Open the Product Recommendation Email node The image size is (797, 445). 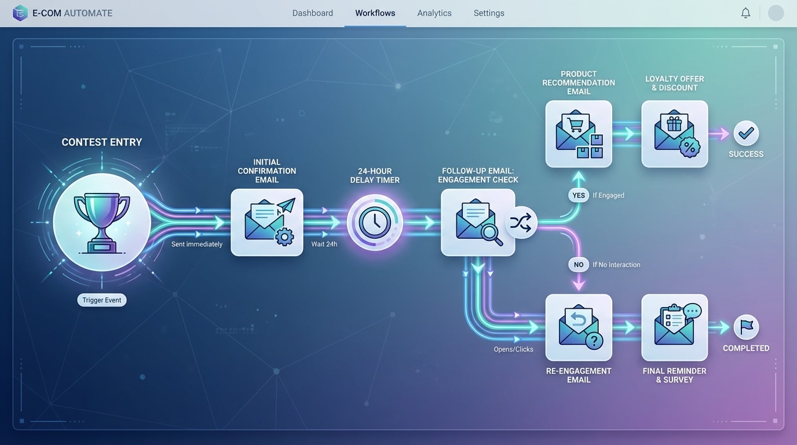578,134
